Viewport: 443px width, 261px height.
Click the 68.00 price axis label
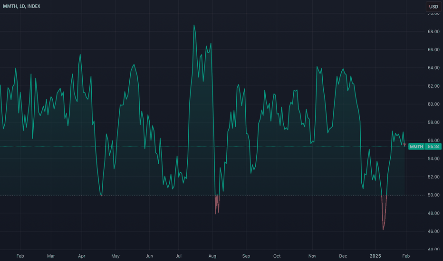pyautogui.click(x=433, y=32)
